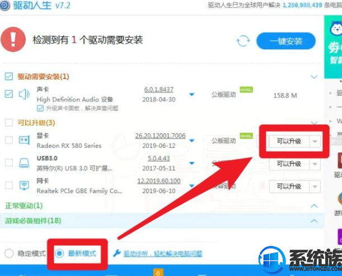Click the 公版驱动 label in the 显卡 row
The image size is (342, 276).
tap(224, 141)
